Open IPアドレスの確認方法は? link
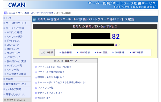161x102 pixels. point(51,72)
